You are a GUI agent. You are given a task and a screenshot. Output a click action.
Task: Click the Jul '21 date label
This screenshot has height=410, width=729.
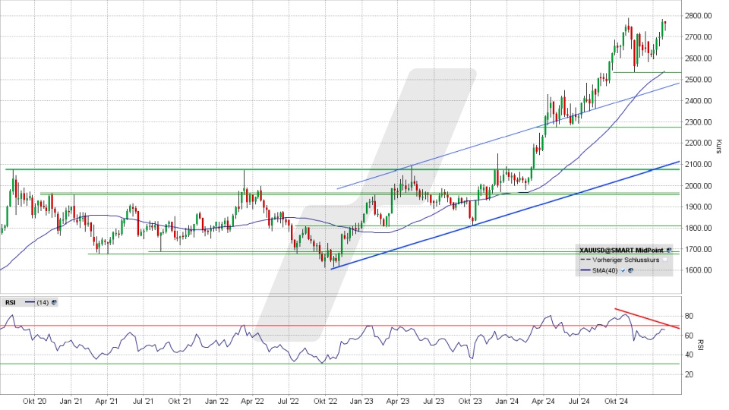pos(144,401)
